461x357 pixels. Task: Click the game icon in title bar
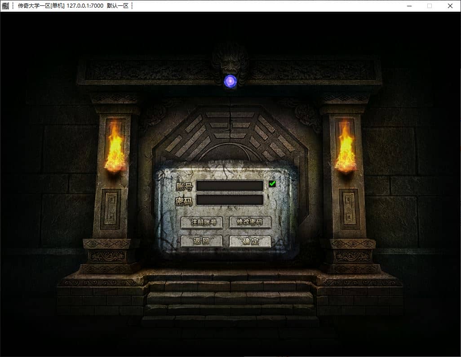click(5, 5)
